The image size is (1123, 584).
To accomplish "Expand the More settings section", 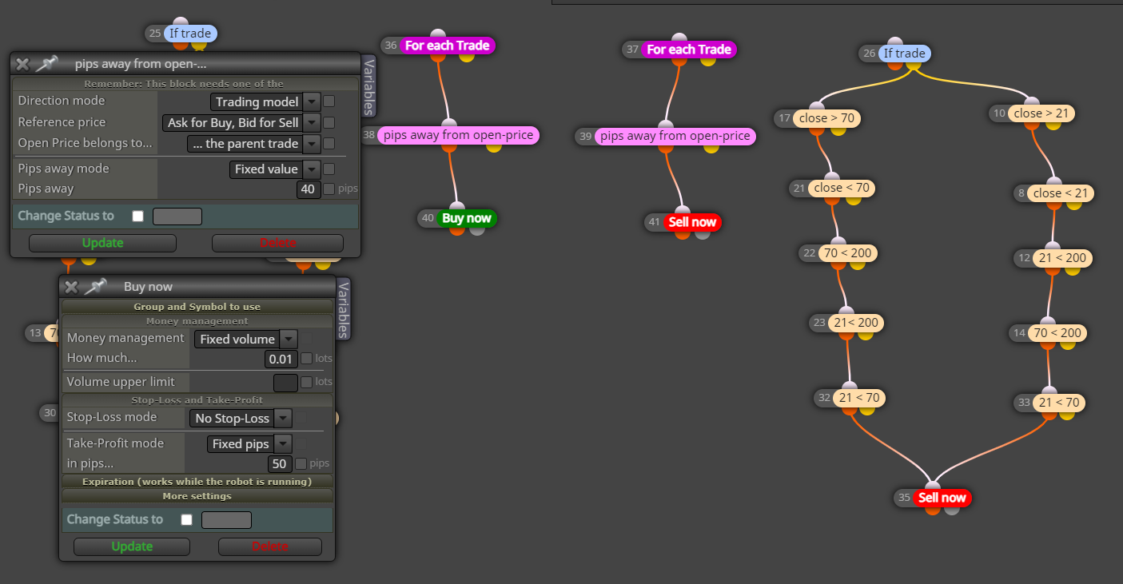I will point(197,496).
